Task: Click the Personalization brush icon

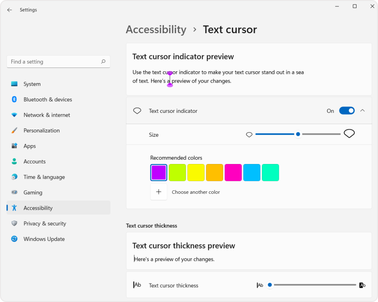Action: click(13, 130)
